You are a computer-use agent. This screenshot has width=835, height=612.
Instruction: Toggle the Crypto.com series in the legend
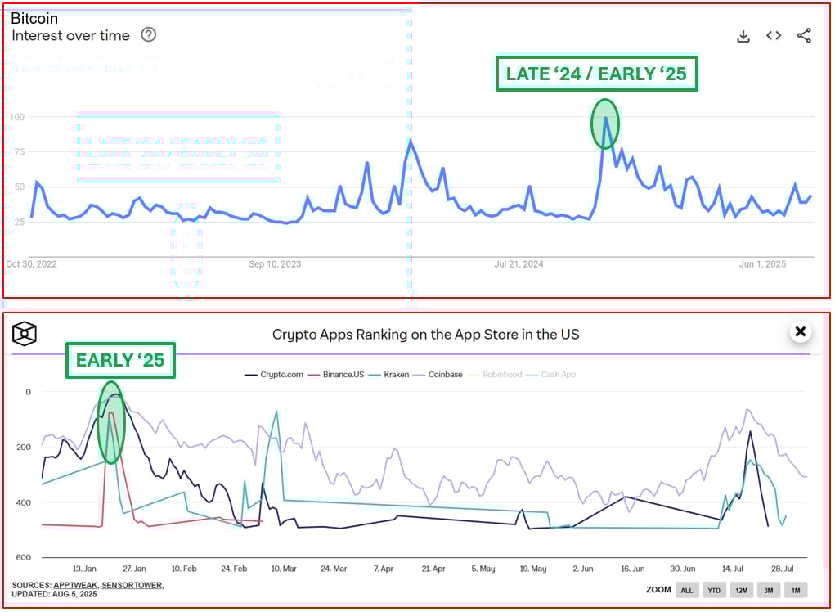[x=274, y=375]
